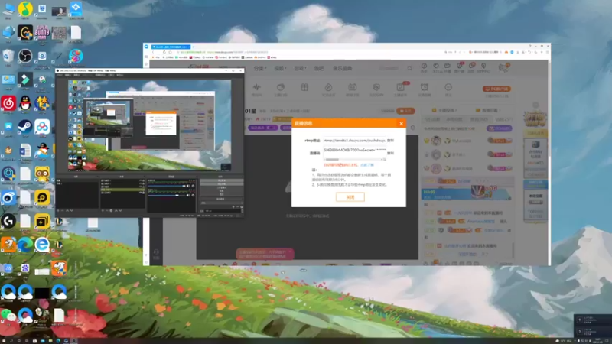612x344 pixels.
Task: Click the OBS mic volume slider
Action: coord(168,195)
